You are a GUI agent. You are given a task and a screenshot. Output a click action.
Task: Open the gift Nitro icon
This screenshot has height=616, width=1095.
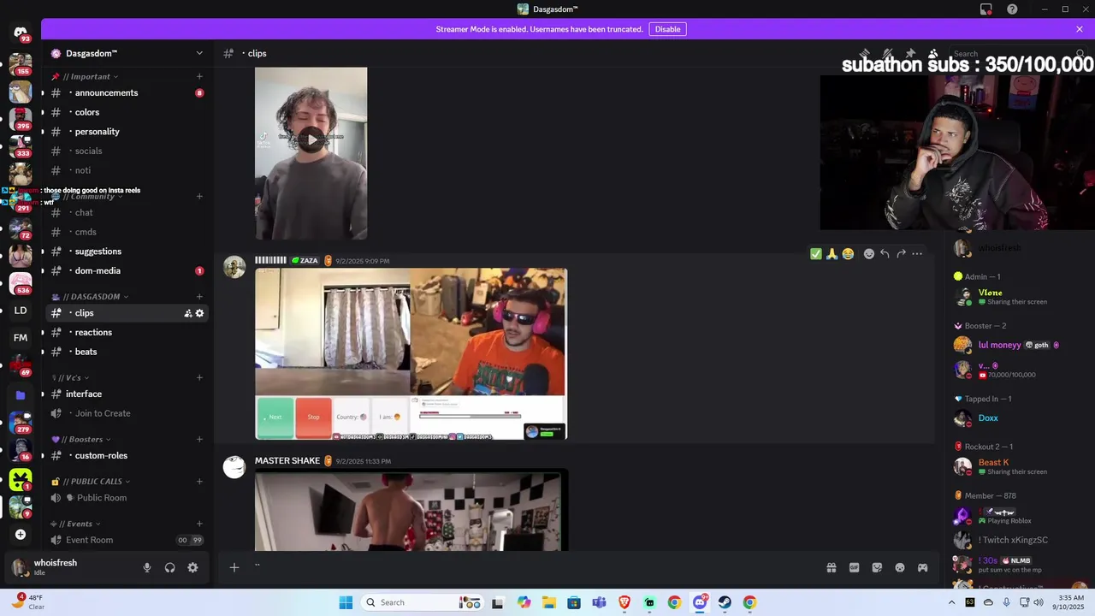(831, 567)
